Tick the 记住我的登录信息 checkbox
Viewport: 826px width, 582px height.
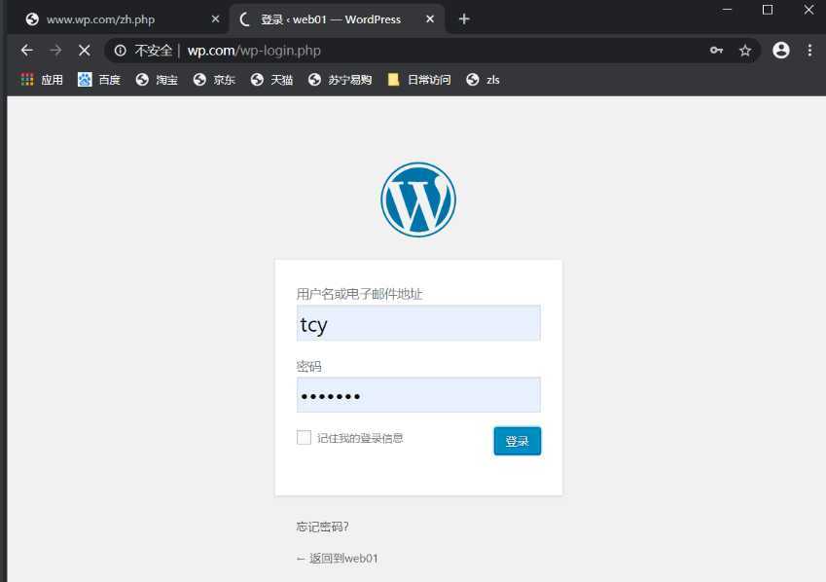[304, 438]
